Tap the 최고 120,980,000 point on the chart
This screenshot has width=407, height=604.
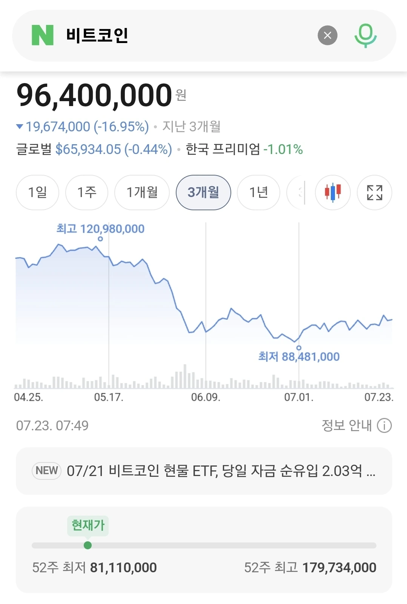(x=100, y=239)
